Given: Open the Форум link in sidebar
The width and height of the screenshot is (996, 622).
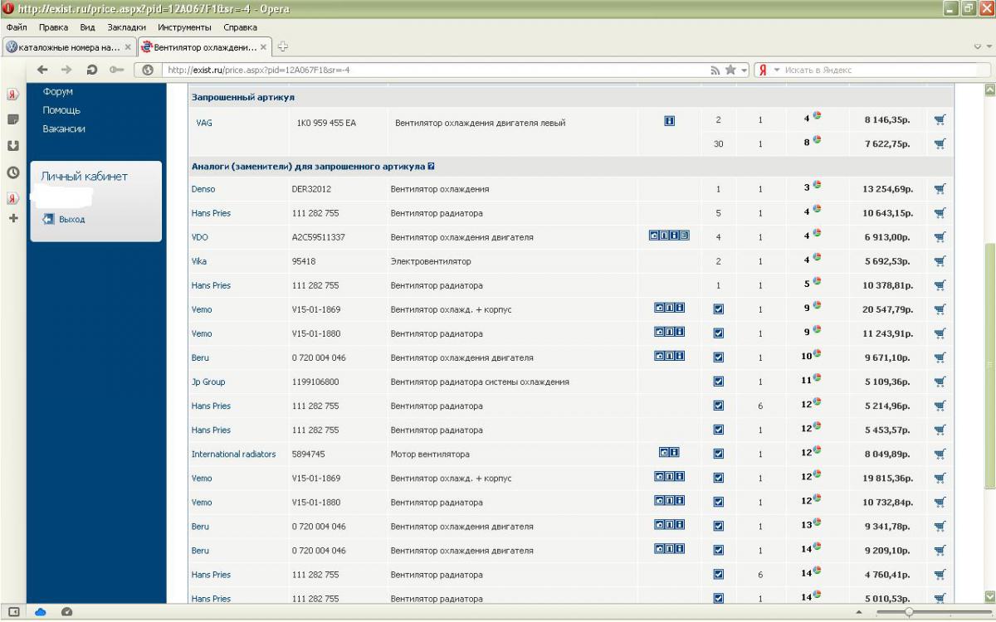Looking at the screenshot, I should click(x=57, y=91).
